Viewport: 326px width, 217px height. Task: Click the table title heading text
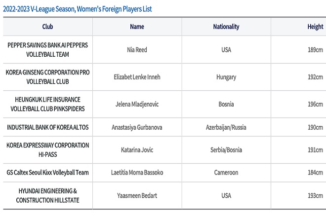click(x=78, y=9)
